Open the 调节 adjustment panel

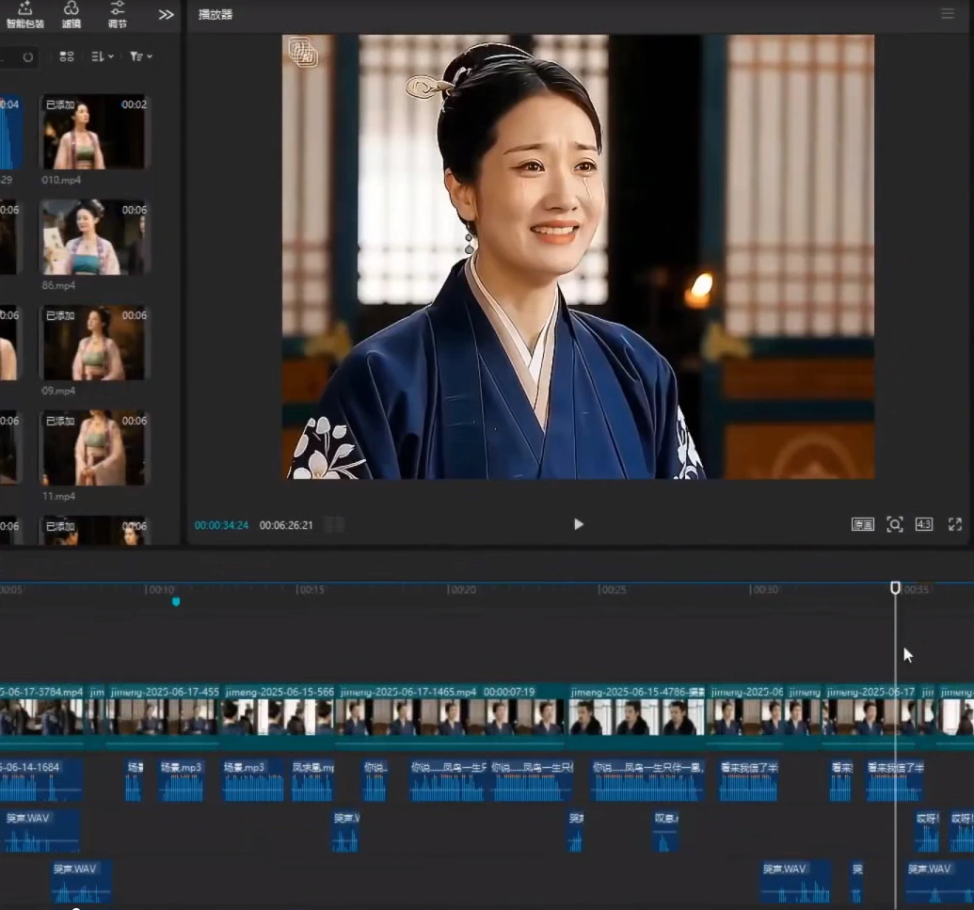117,14
